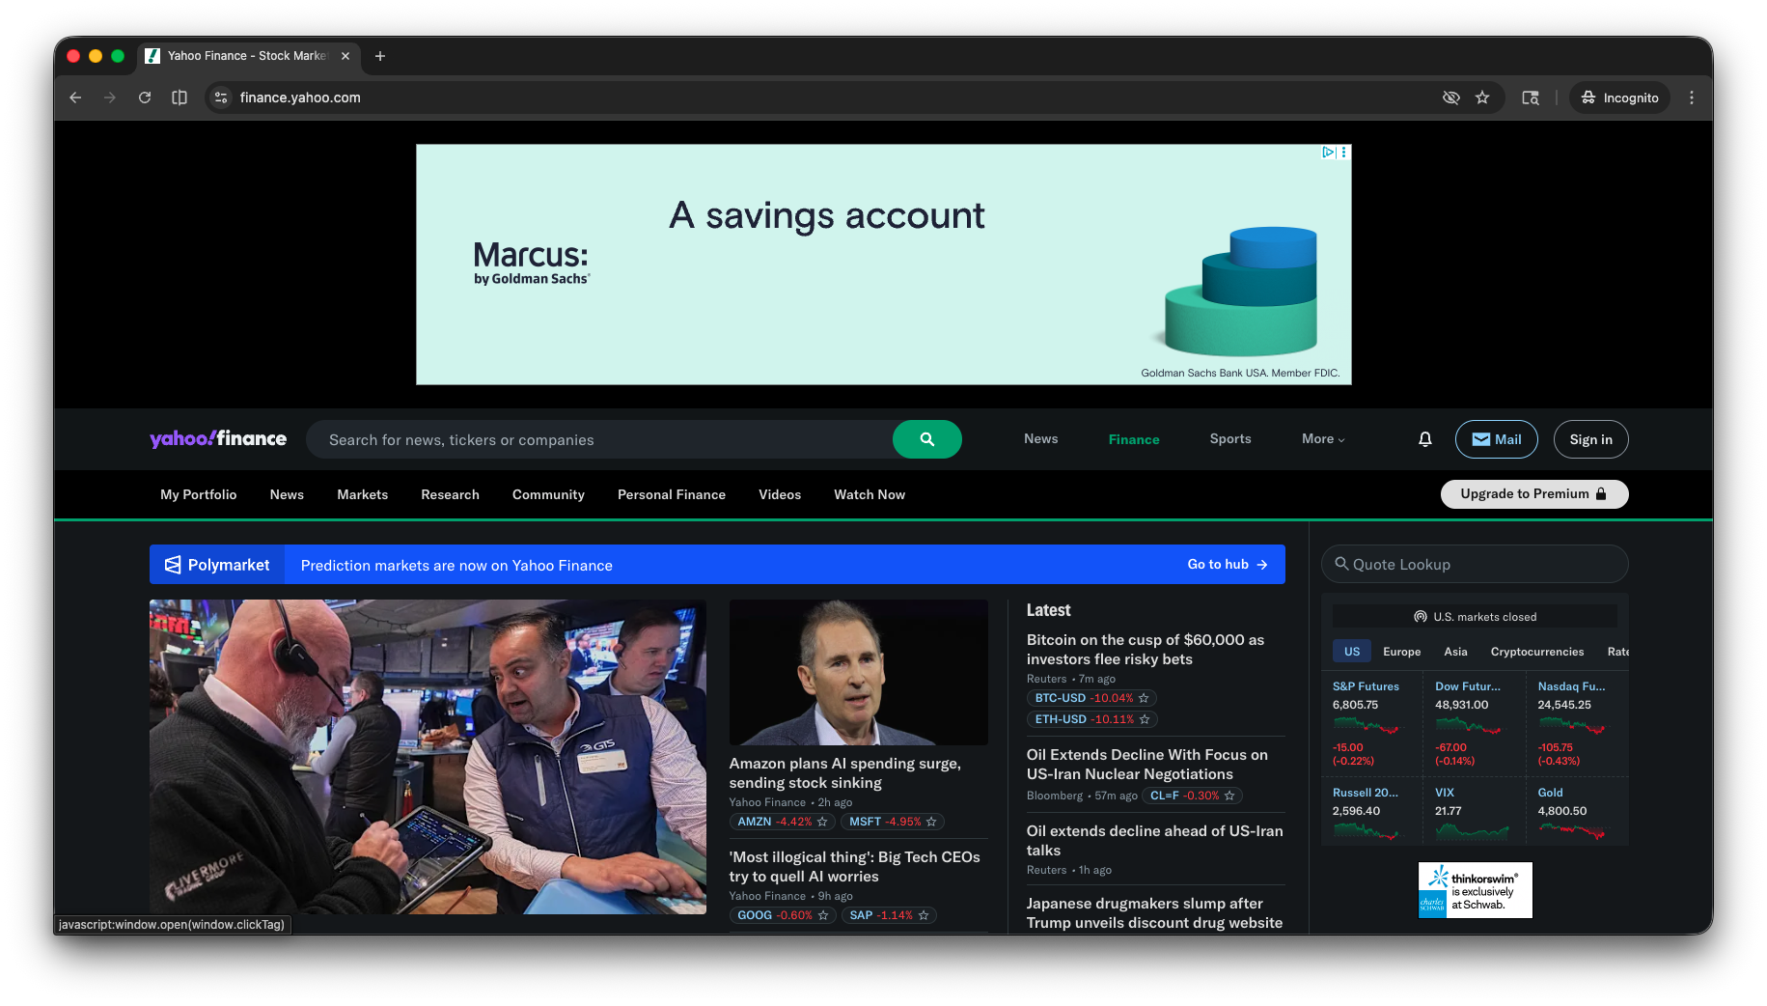Click the green search magnifier button
Viewport: 1767px width, 1006px height.
926,439
